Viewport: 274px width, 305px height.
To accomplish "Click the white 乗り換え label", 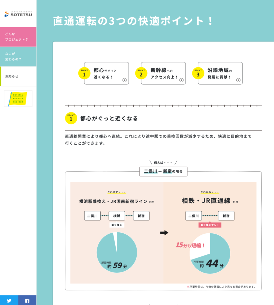I will point(117,225).
